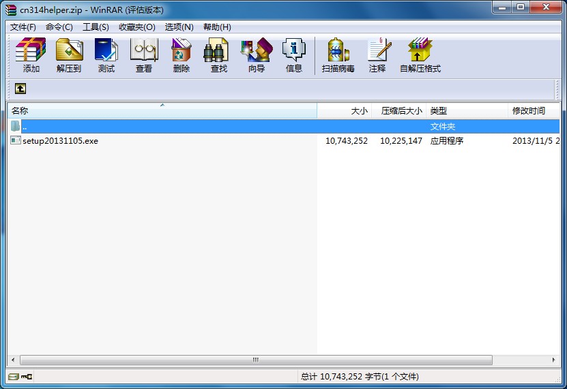Sort by 名称 column header
Viewport: 567px width, 389px height.
pos(162,110)
